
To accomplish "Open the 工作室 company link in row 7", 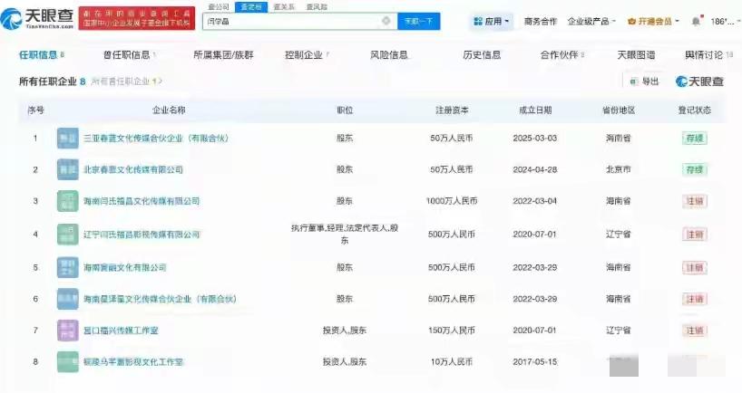I will [121, 331].
